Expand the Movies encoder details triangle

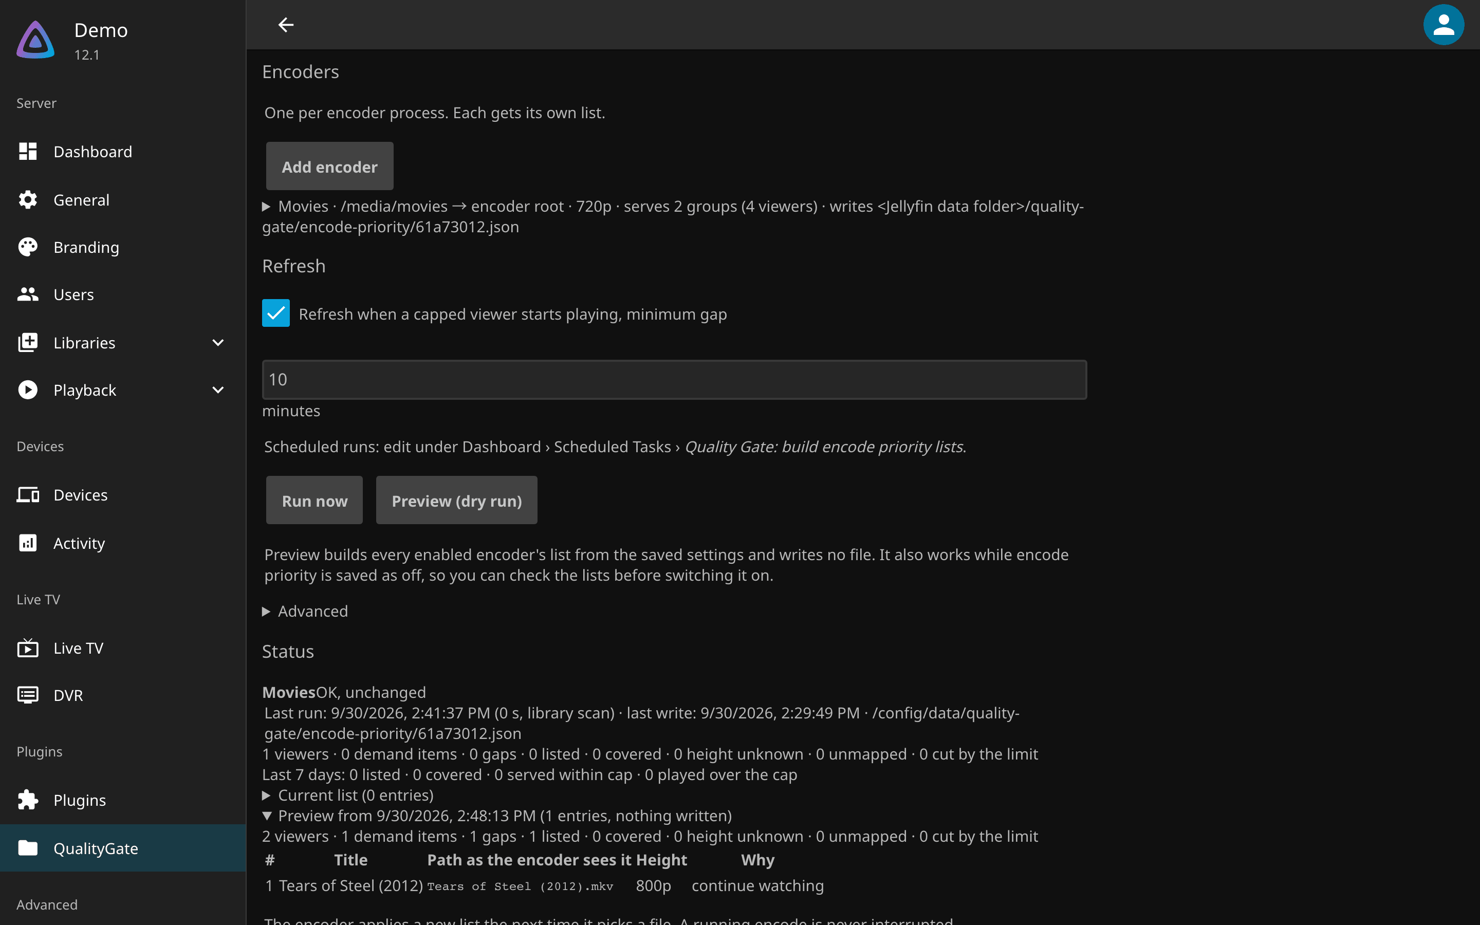click(x=266, y=207)
